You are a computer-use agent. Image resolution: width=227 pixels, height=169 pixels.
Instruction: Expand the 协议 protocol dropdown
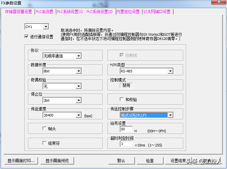79,56
